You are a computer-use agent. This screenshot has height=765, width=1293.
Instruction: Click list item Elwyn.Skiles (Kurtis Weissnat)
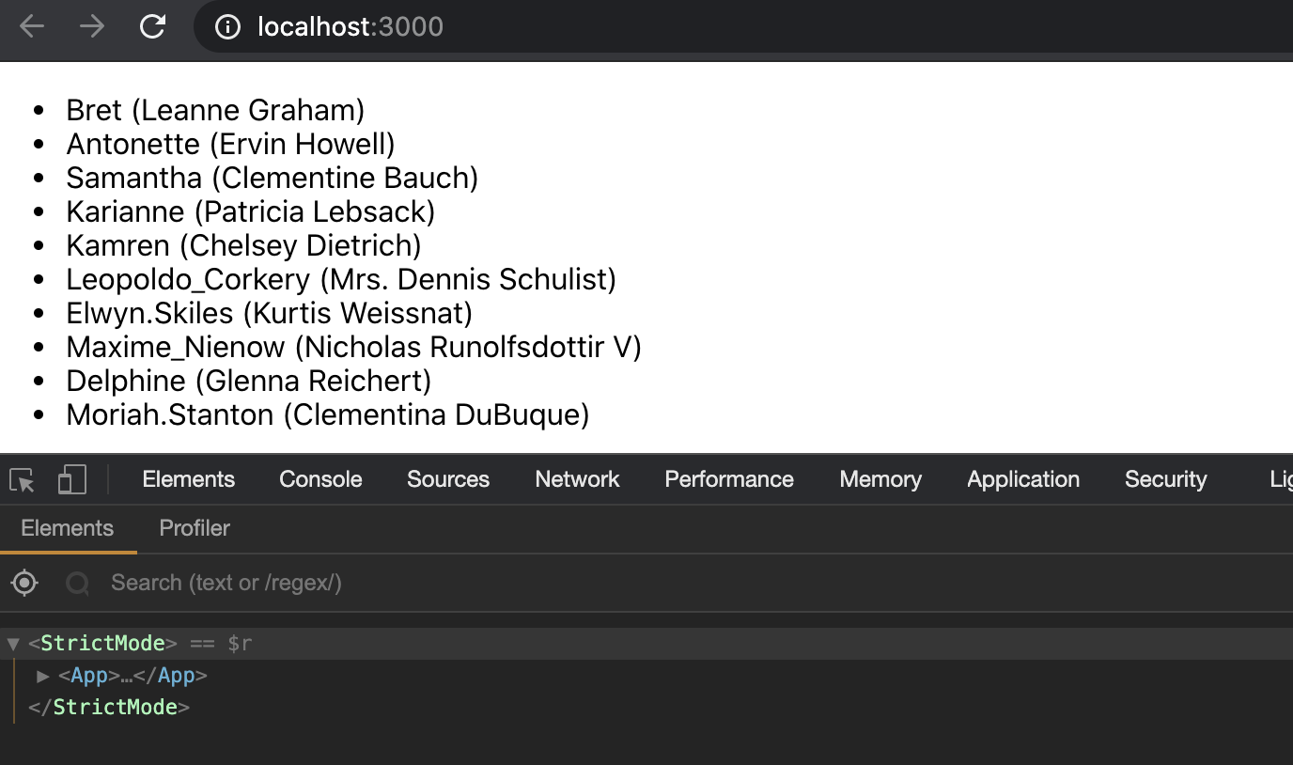click(x=270, y=314)
